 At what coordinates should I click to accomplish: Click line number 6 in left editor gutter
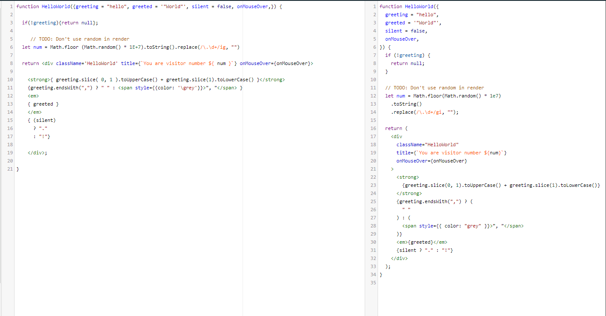(x=11, y=47)
